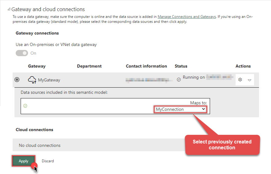
Task: Click the MyGateway name text
Action: click(49, 80)
